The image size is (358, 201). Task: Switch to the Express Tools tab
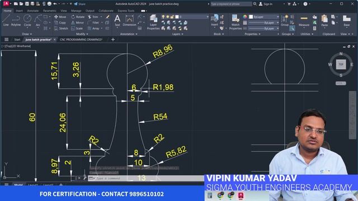pos(126,11)
